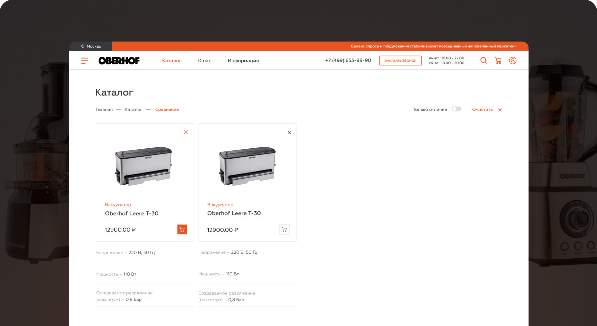Click the working hours text пн-пт
This screenshot has height=326, width=597.
click(446, 58)
